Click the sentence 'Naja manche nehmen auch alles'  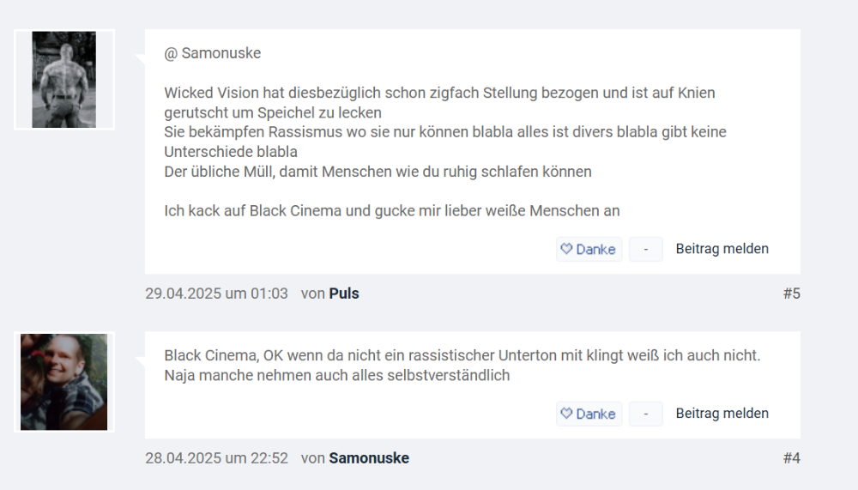tap(337, 375)
